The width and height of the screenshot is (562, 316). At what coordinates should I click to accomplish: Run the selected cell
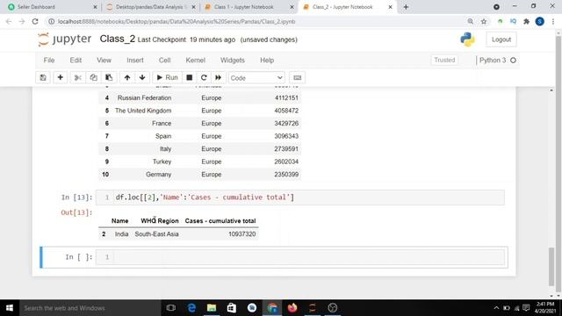[x=167, y=78]
